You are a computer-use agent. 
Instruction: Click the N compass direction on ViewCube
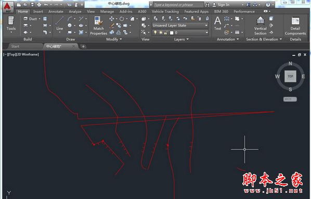point(290,64)
